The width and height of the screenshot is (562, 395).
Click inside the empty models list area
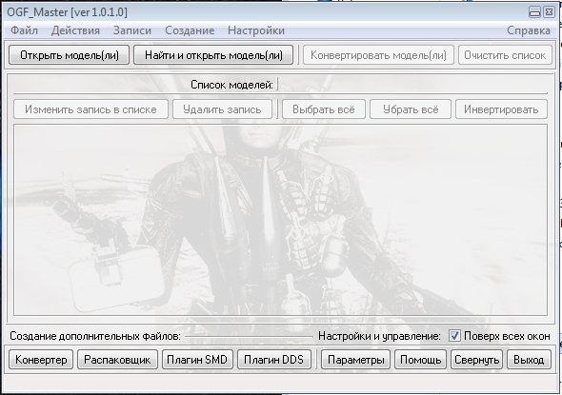tap(280, 220)
